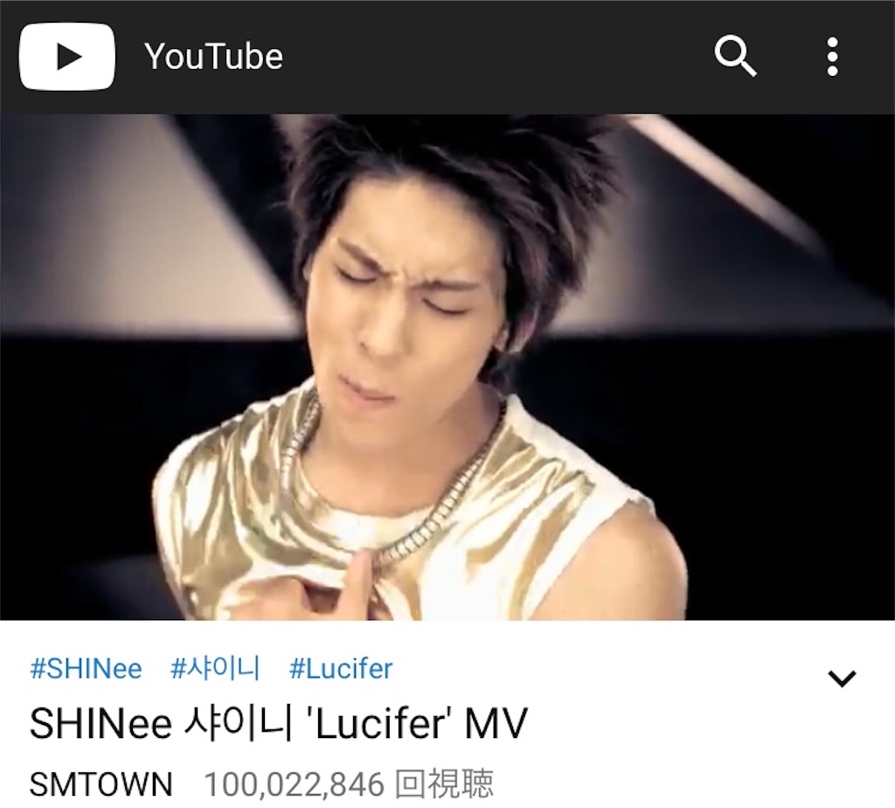Open the search magnifier icon
The image size is (895, 808).
(x=735, y=56)
